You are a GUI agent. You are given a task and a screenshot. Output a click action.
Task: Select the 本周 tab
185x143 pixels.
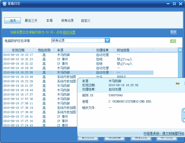tap(49, 21)
